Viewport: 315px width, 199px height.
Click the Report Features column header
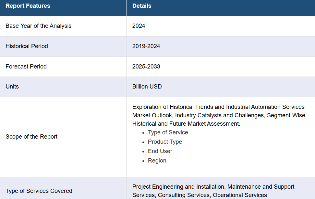(28, 6)
